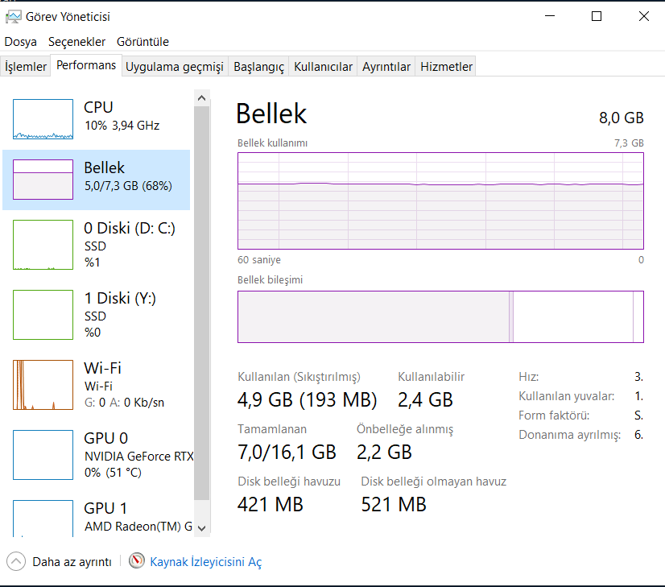Go to the Hizmetler tab
The width and height of the screenshot is (665, 587).
coord(446,67)
